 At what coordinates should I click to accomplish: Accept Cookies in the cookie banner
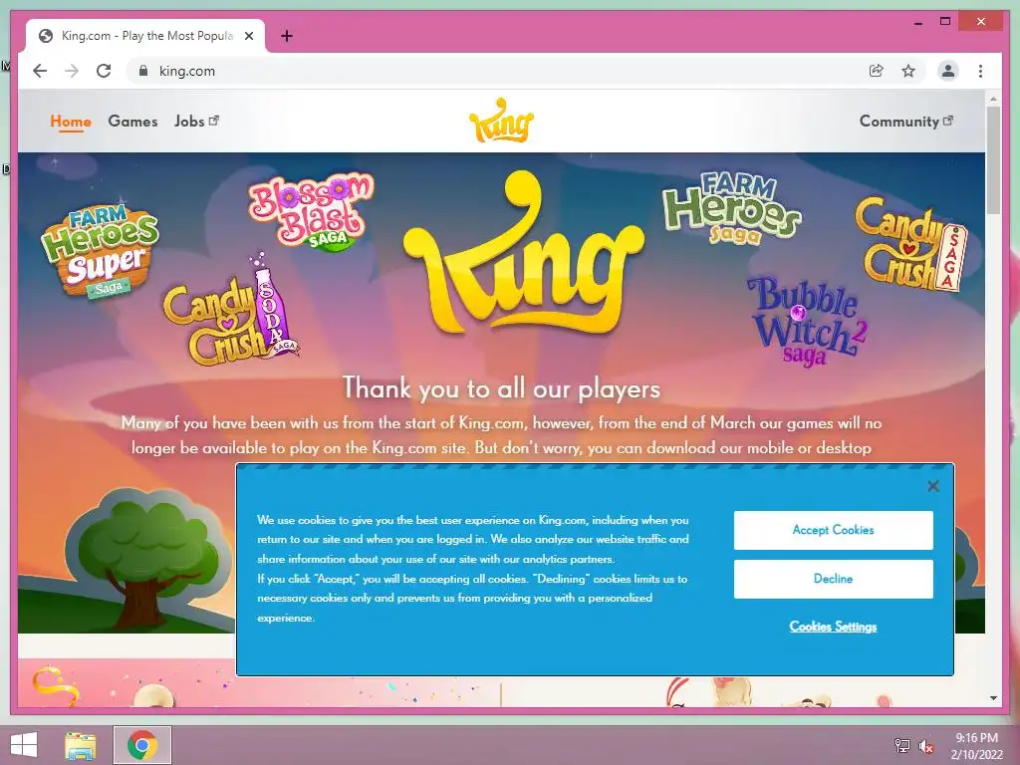pos(834,530)
